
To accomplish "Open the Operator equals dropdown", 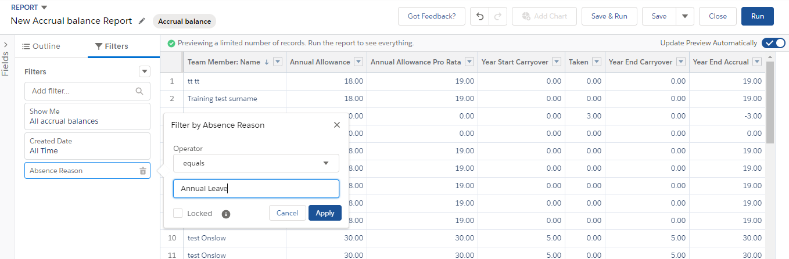I will pos(256,163).
